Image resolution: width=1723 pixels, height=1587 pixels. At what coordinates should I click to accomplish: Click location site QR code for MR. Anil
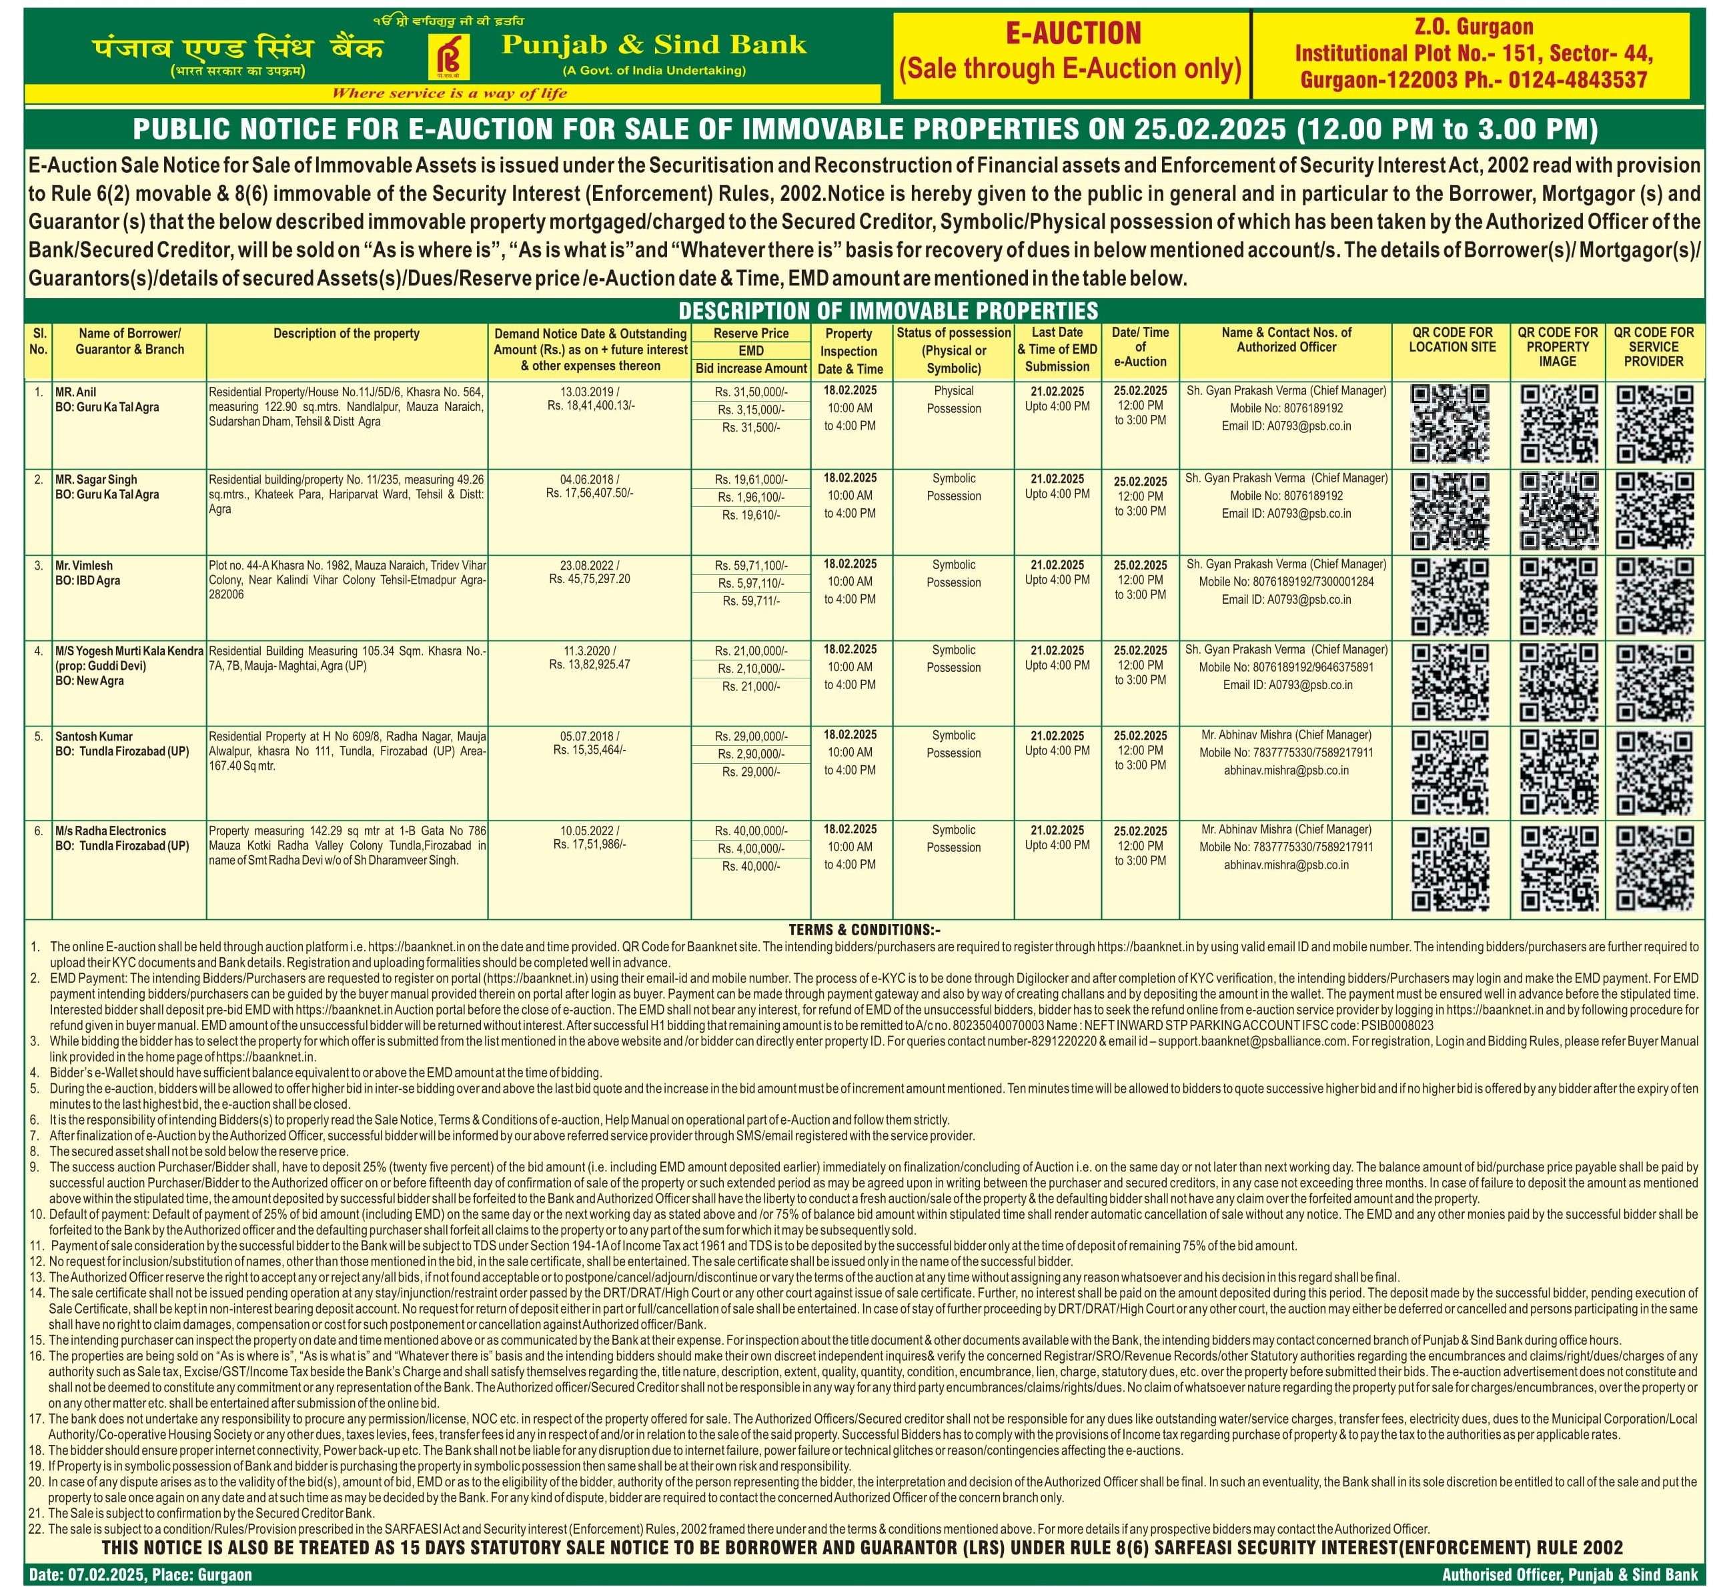[x=1450, y=424]
